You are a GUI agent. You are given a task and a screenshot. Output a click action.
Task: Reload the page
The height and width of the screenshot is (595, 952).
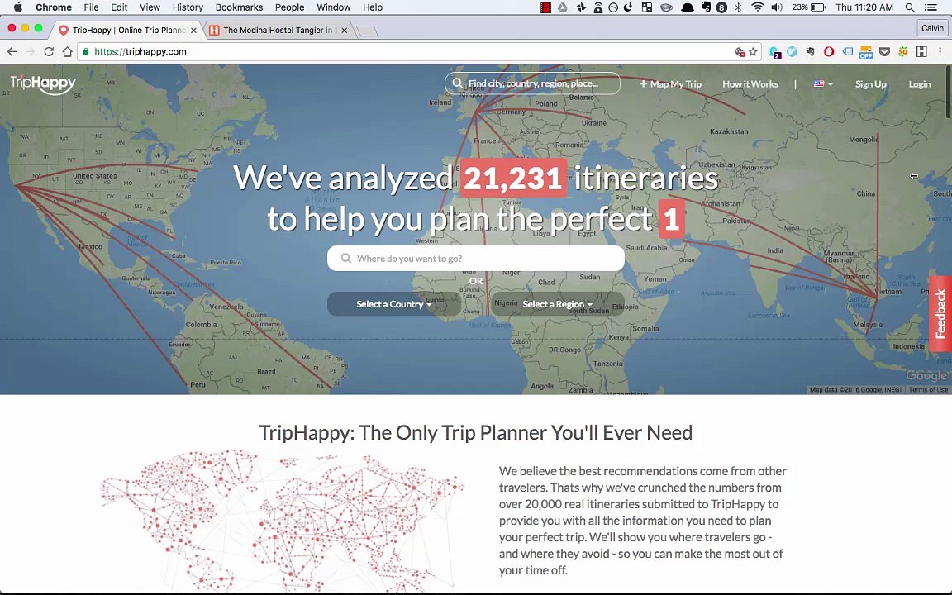pos(50,52)
